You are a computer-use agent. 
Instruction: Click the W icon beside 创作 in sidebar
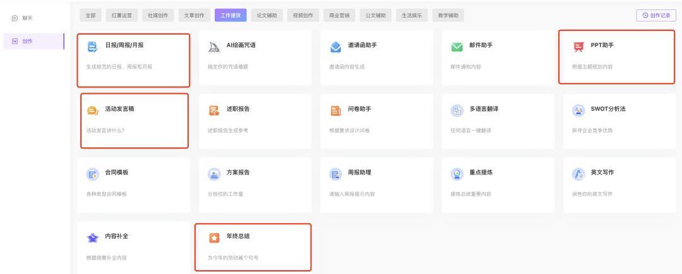[x=15, y=41]
